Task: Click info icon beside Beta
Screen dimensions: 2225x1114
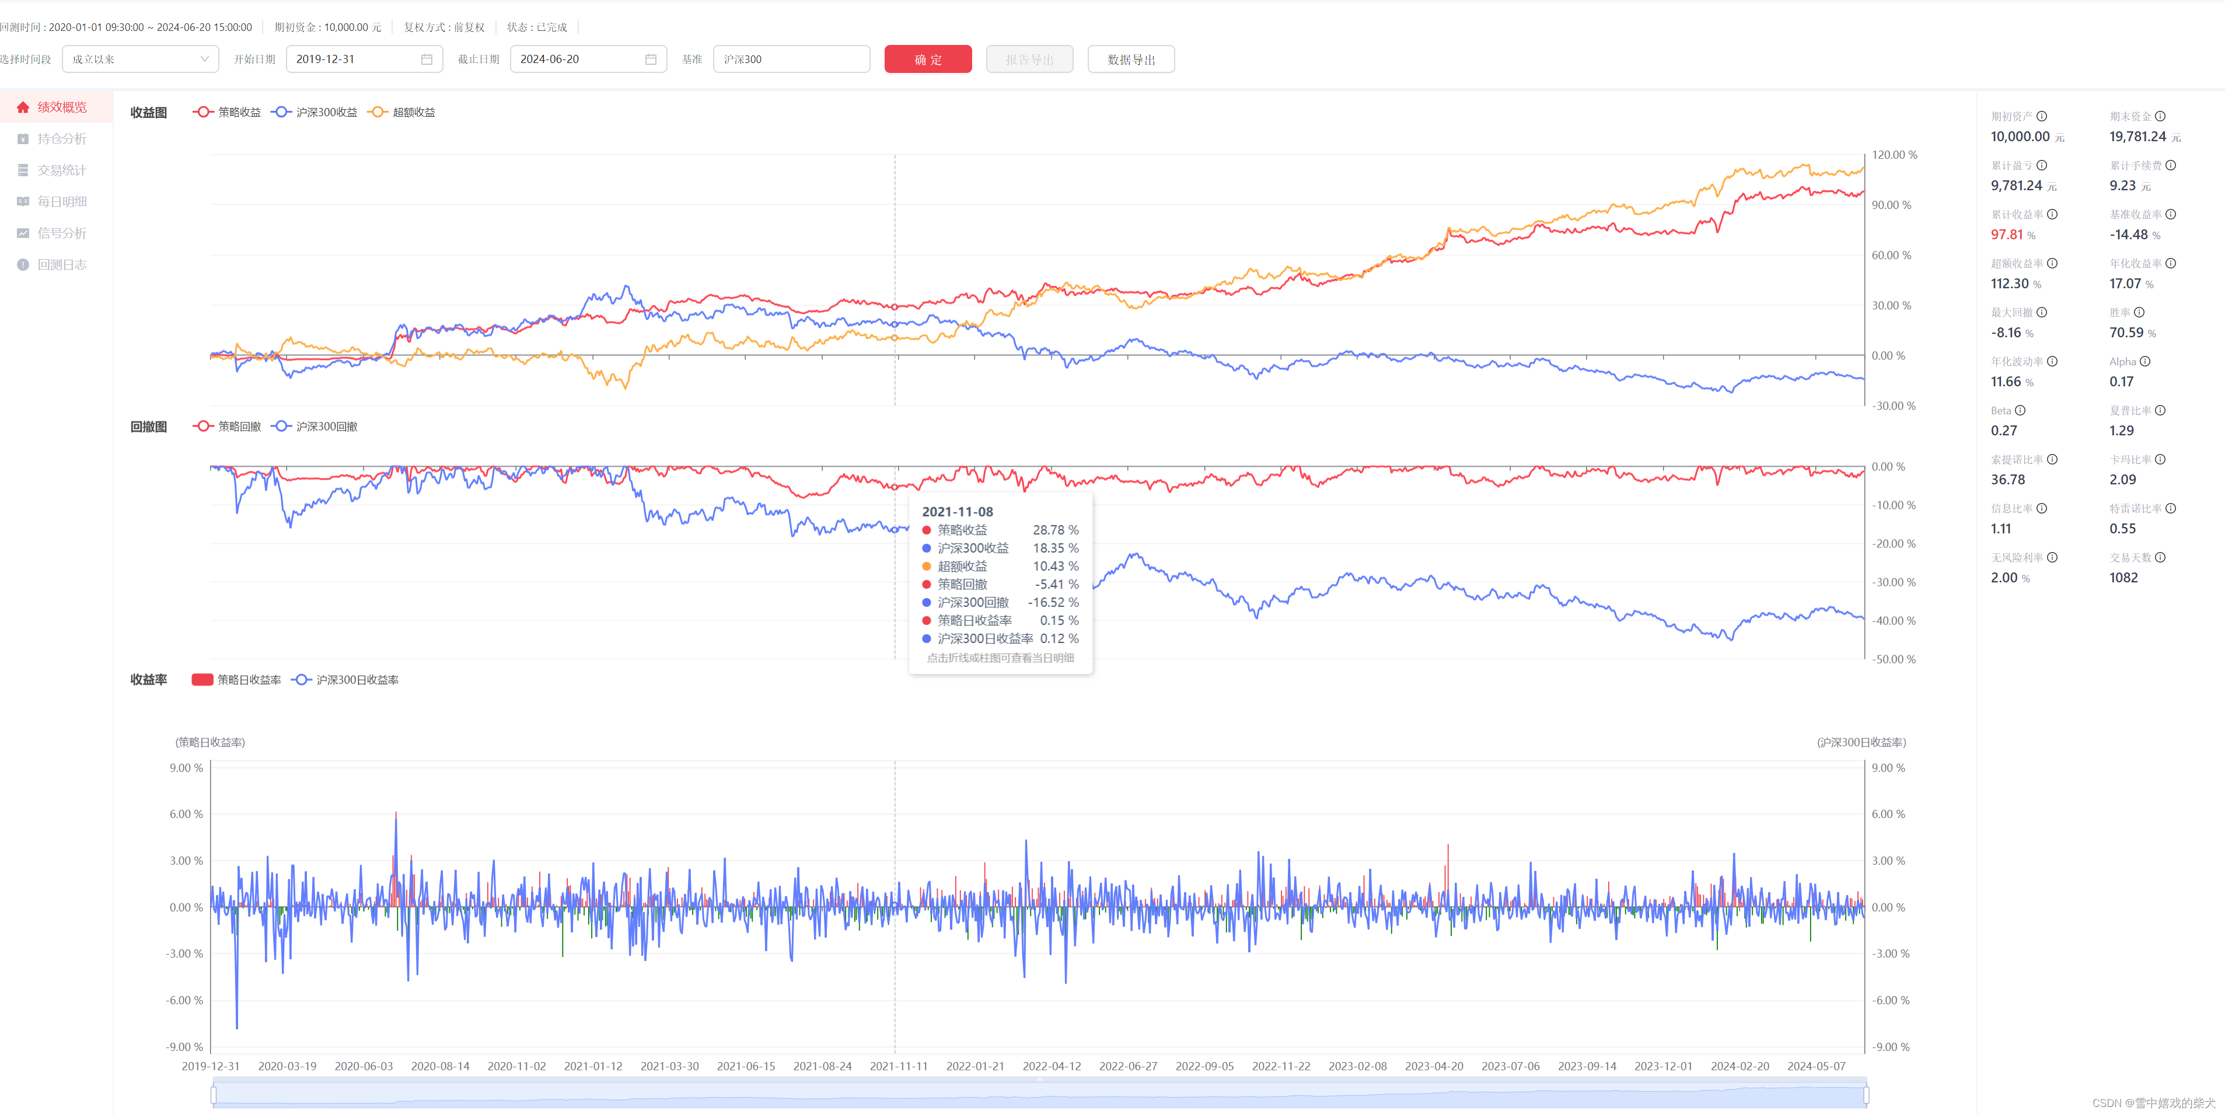Action: (2020, 410)
